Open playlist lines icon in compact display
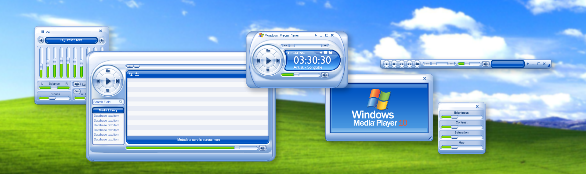 pos(326,53)
